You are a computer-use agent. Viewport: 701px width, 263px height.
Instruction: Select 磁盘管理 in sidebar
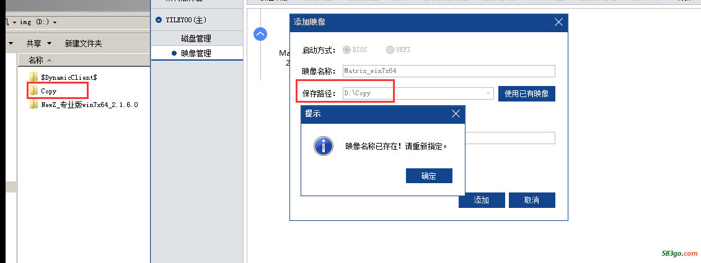[196, 38]
